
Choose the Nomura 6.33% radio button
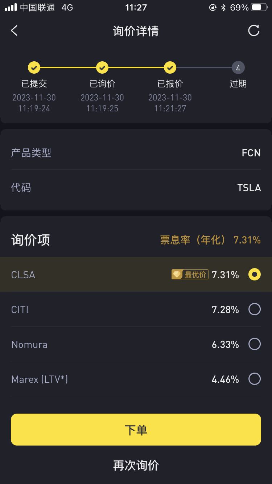(254, 344)
